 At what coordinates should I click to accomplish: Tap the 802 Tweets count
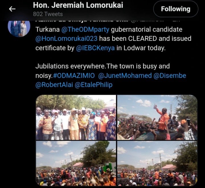[48, 14]
